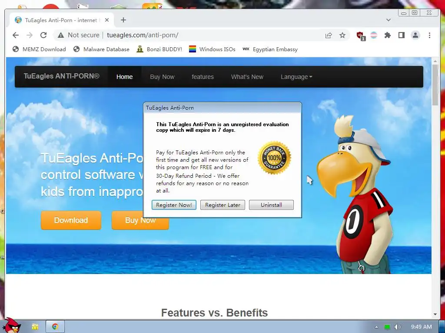Click the Show desktop strip on taskbar
This screenshot has width=445, height=333.
tap(442, 327)
